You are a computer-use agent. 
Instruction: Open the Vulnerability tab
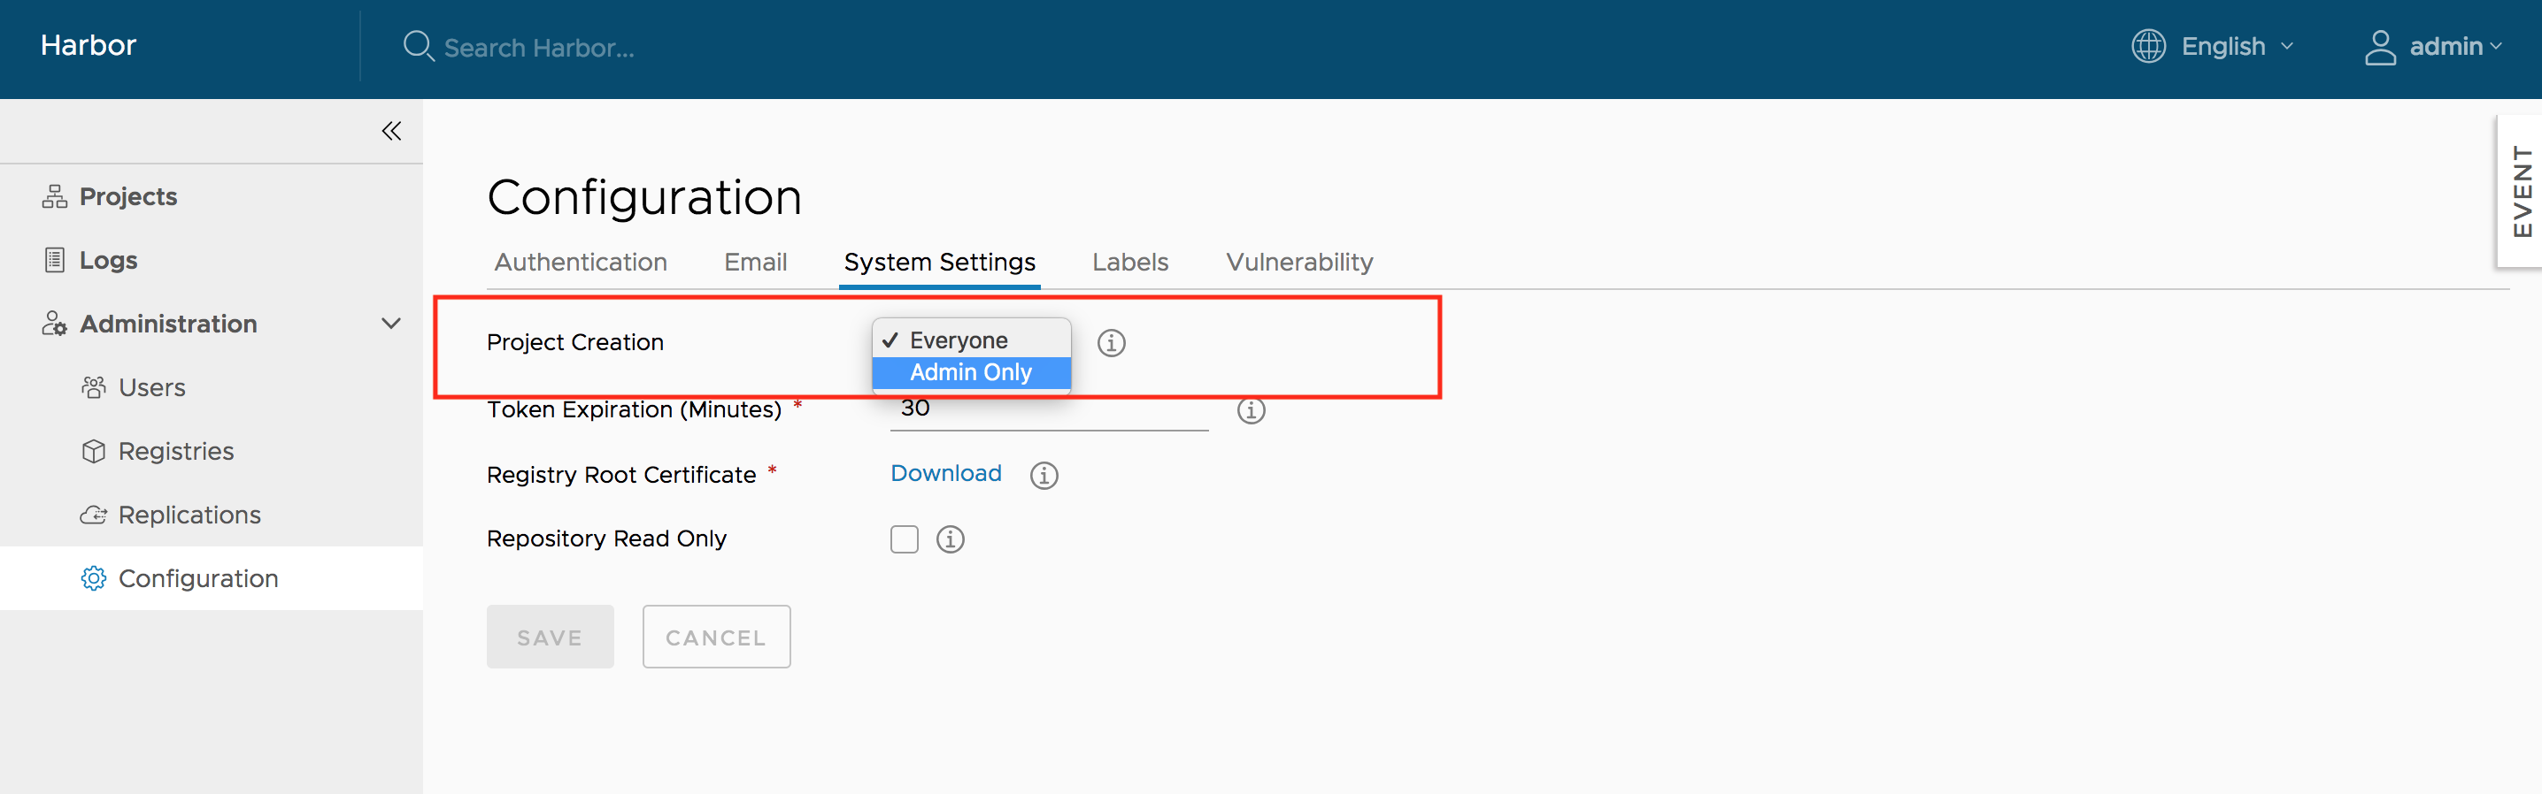[1298, 263]
